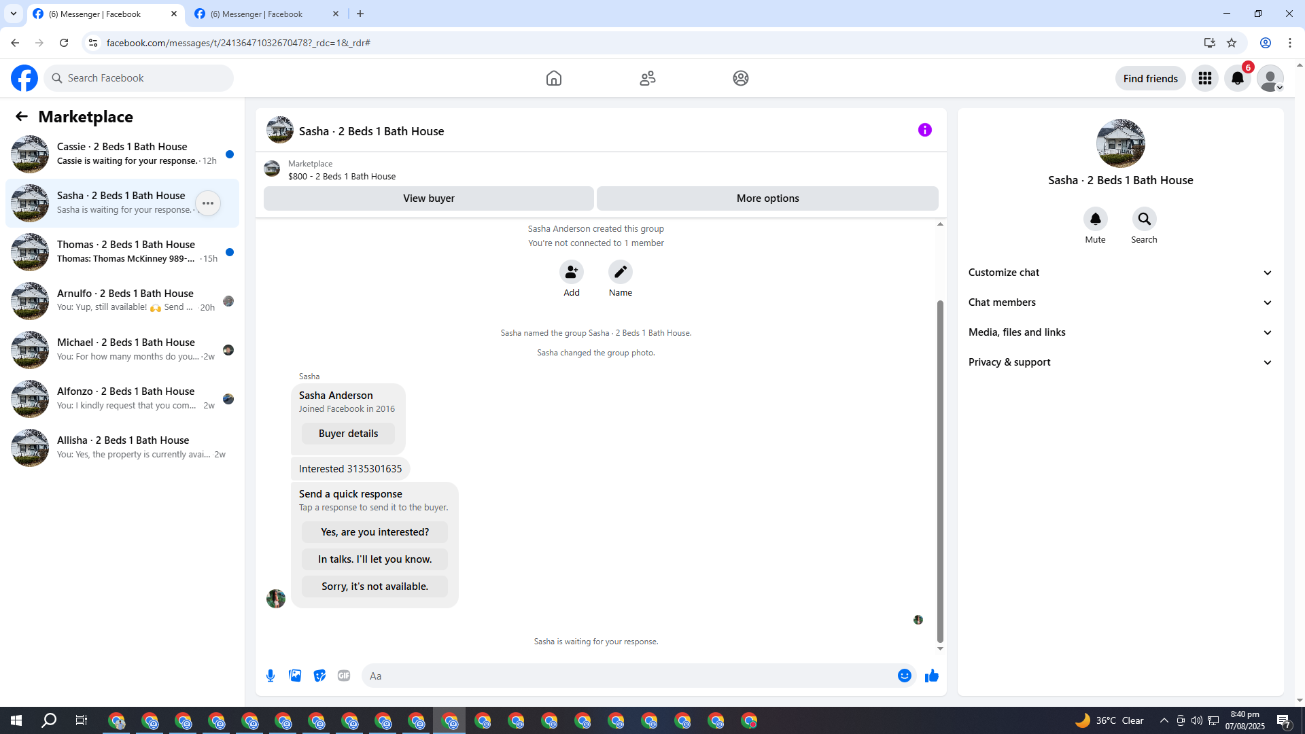Open Alfonzo's 2 Beds 1 Bath House chat
The width and height of the screenshot is (1305, 734).
coord(122,399)
